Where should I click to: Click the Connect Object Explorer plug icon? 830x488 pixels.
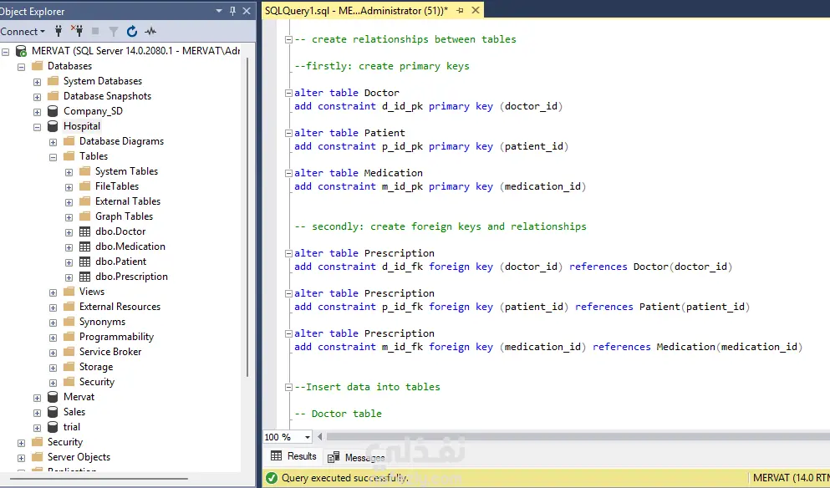pyautogui.click(x=59, y=32)
